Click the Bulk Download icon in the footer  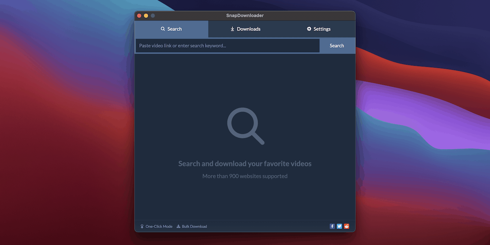178,226
